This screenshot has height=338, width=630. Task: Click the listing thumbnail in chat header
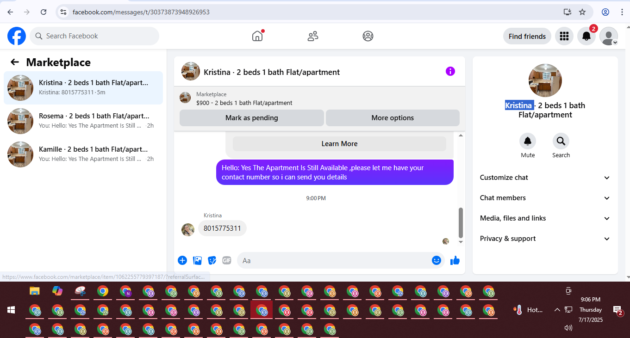pos(191,71)
